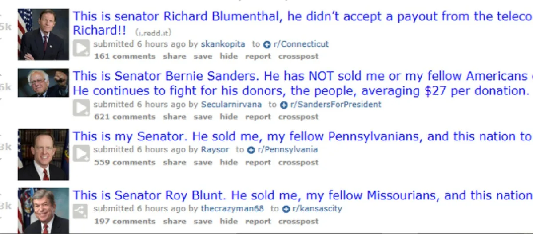This screenshot has width=533, height=234.
Task: Expand the media preview on the Richard Blumenthal post
Action: pyautogui.click(x=81, y=48)
